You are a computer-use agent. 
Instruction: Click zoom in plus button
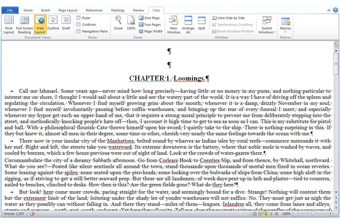331,214
